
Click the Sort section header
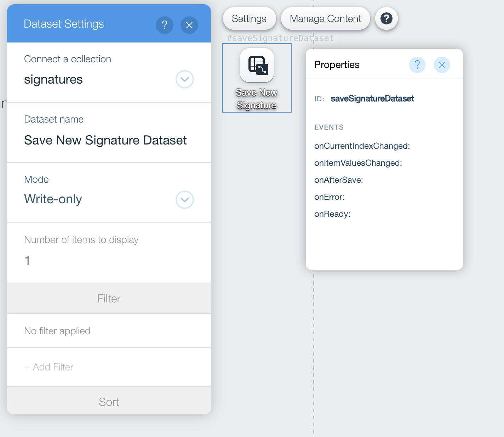pos(109,402)
